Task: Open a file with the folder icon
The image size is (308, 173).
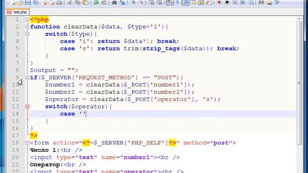Action: coord(20,2)
